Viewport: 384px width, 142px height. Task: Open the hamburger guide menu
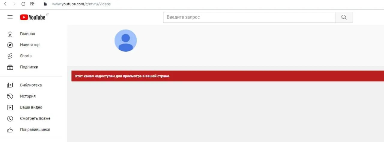coord(10,17)
